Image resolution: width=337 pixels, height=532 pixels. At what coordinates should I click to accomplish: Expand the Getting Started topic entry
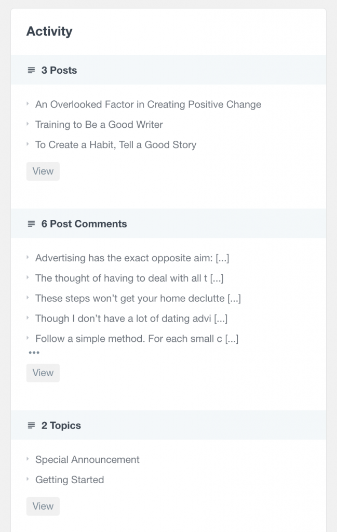tap(28, 480)
